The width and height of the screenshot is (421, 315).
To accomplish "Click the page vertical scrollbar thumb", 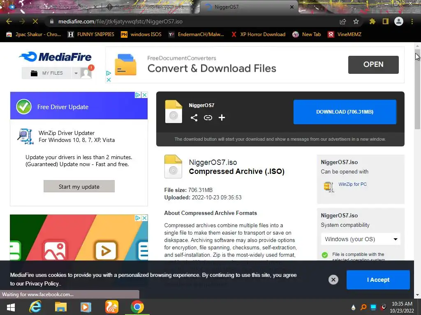I will tap(417, 89).
